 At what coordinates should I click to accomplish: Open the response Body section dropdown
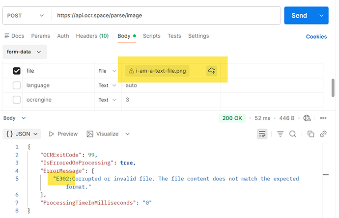click(x=14, y=118)
